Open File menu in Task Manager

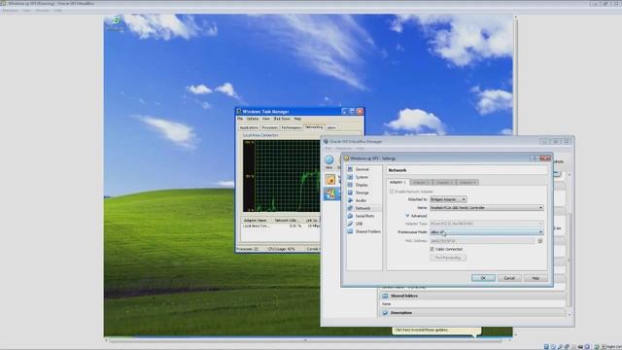(240, 119)
